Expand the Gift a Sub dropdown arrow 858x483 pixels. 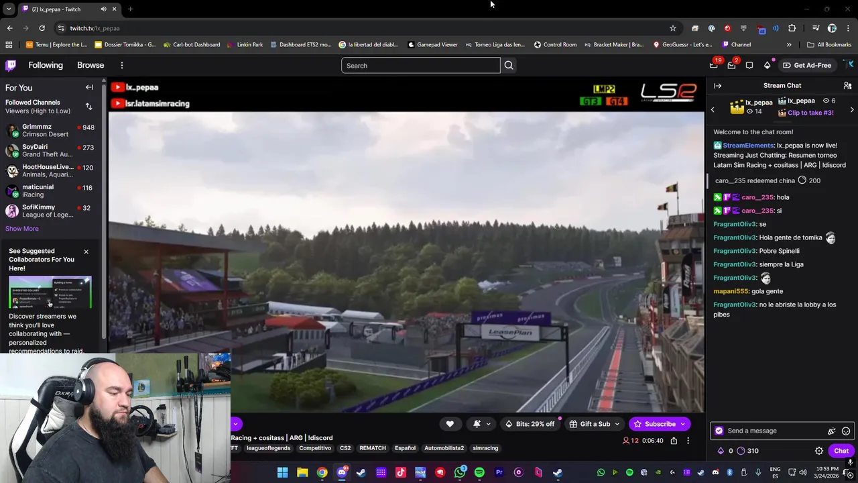(617, 424)
